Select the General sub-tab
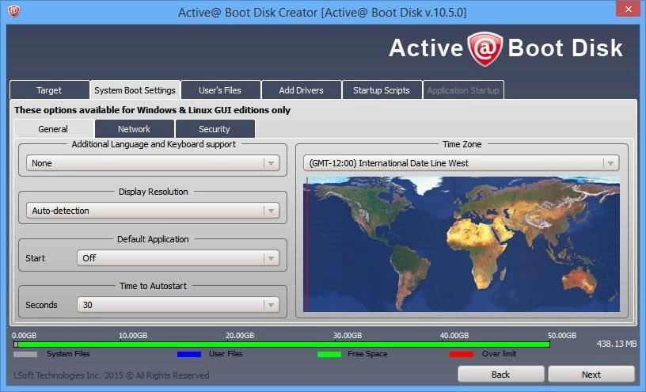 53,129
